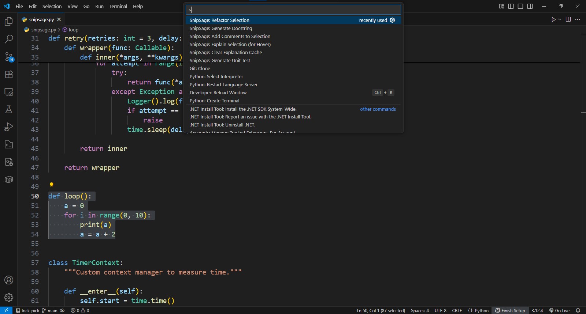Close the snipsage.py tab
Image resolution: width=586 pixels, height=314 pixels.
point(59,19)
